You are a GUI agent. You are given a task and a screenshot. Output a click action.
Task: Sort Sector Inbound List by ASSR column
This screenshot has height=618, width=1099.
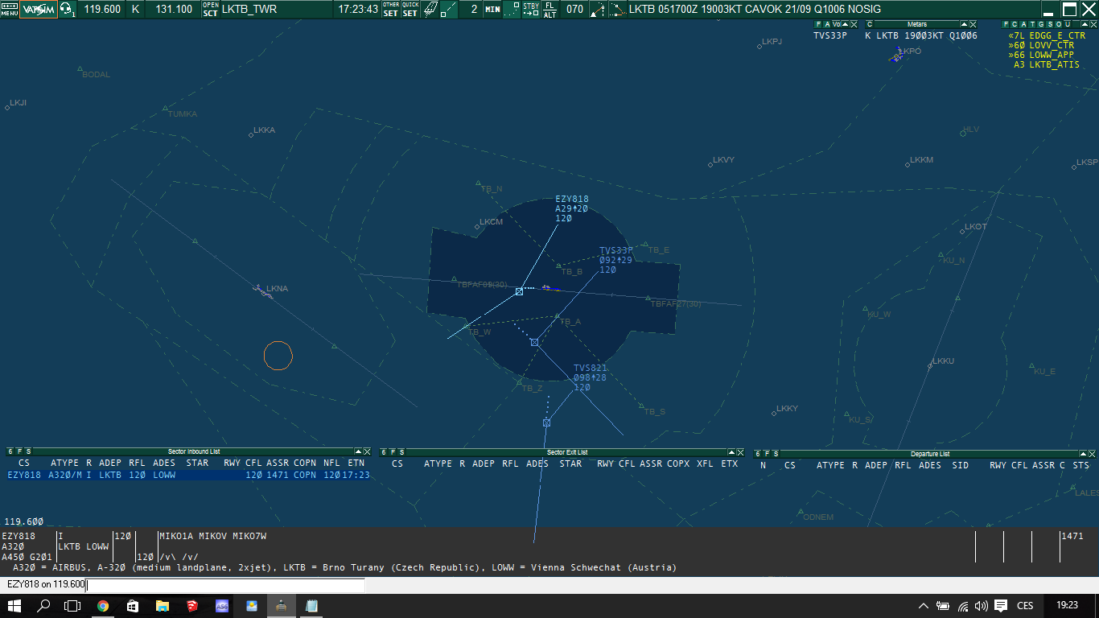[277, 463]
